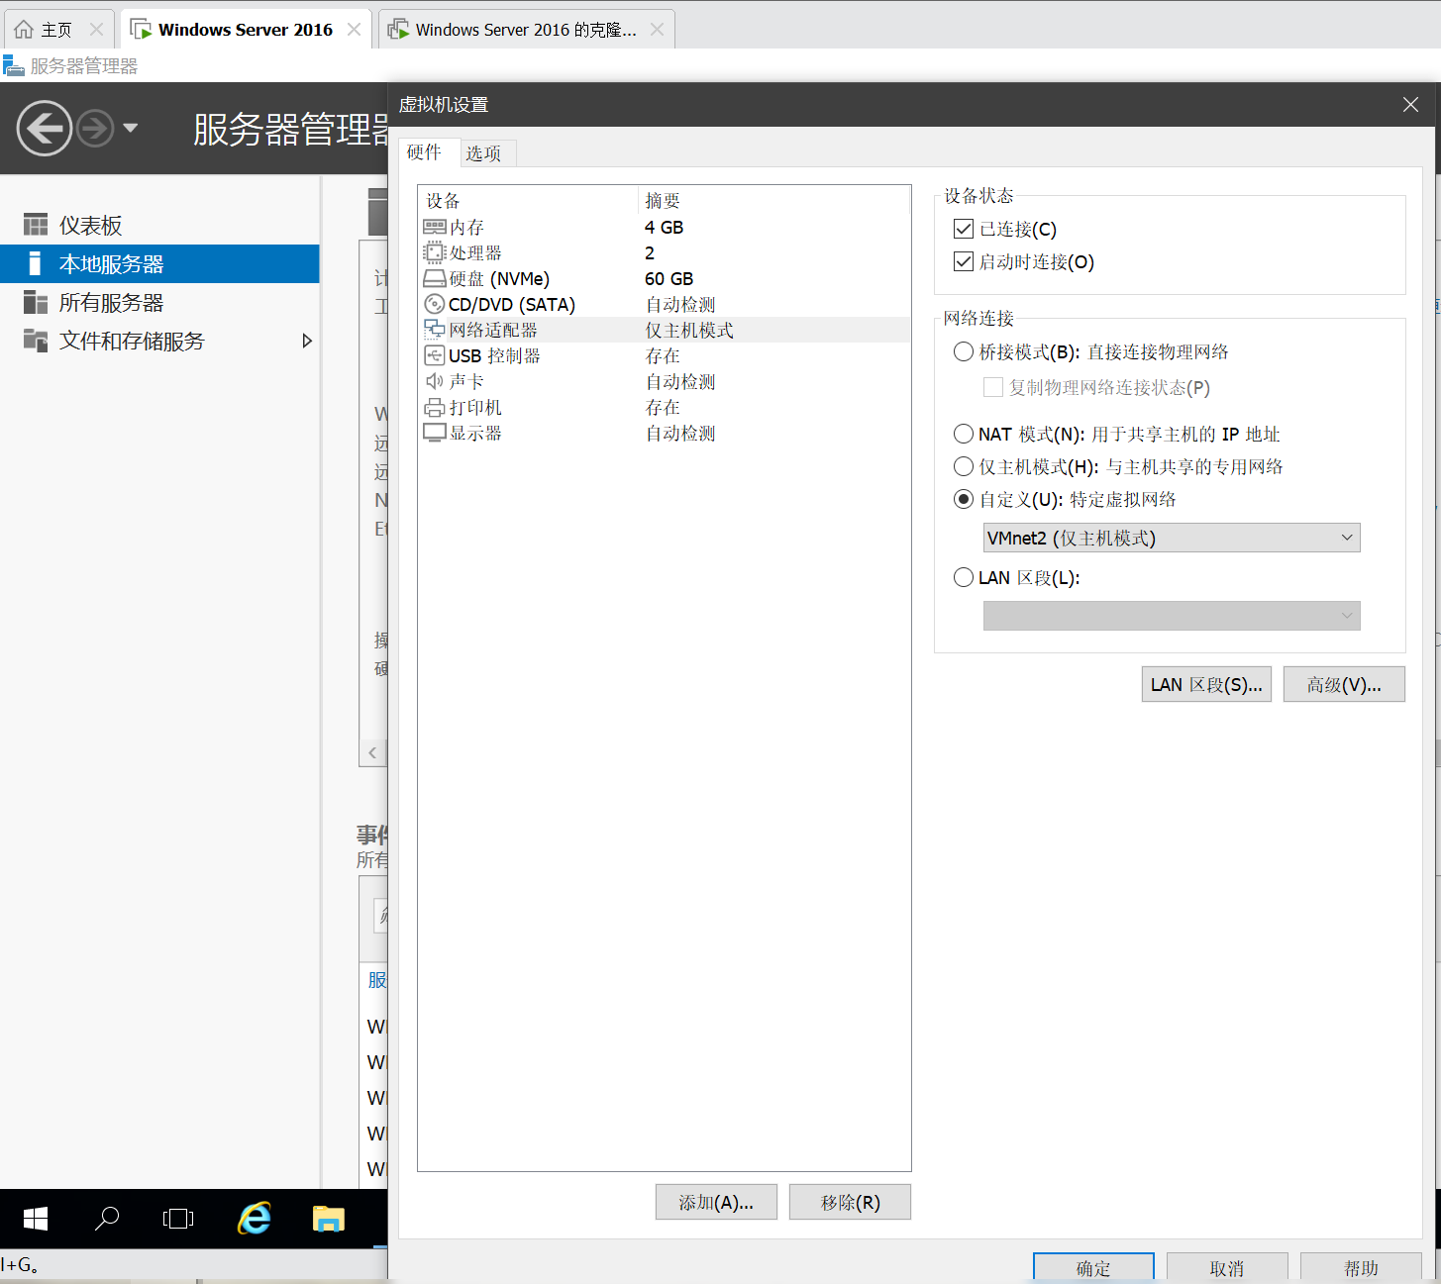The height and width of the screenshot is (1284, 1441).
Task: Click the 4 GB memory summary
Action: 665,227
